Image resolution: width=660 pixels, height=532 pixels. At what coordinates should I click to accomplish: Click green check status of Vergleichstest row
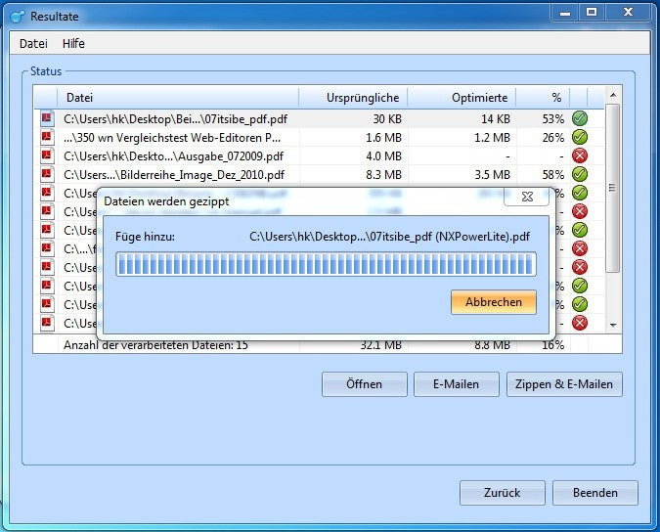(x=580, y=137)
